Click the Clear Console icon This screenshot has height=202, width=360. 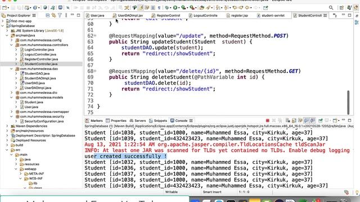pyautogui.click(x=287, y=121)
